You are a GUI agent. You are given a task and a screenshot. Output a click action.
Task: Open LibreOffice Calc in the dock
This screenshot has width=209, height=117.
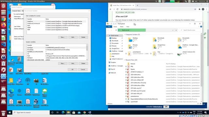(4, 38)
